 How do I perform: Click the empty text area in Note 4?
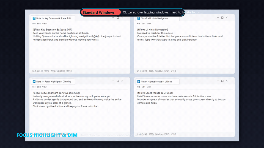184,118
